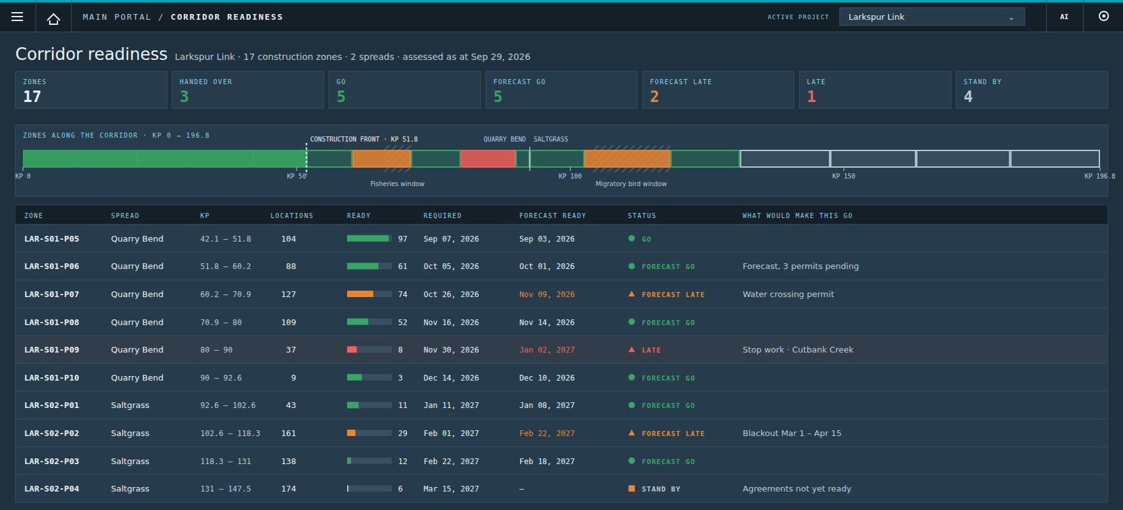The image size is (1123, 510).
Task: Filter by Late 1 card
Action: [x=875, y=90]
